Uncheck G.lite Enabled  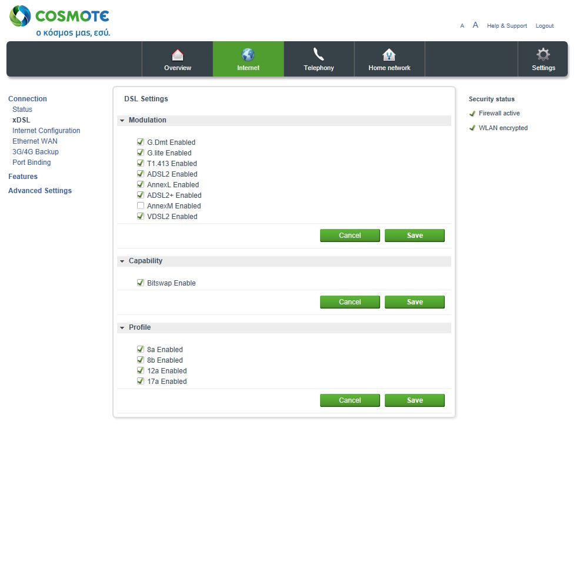(x=141, y=153)
